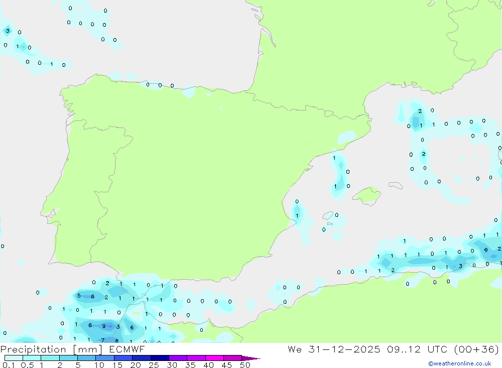Click the 45–50 mm legend color swatch

click(x=233, y=358)
